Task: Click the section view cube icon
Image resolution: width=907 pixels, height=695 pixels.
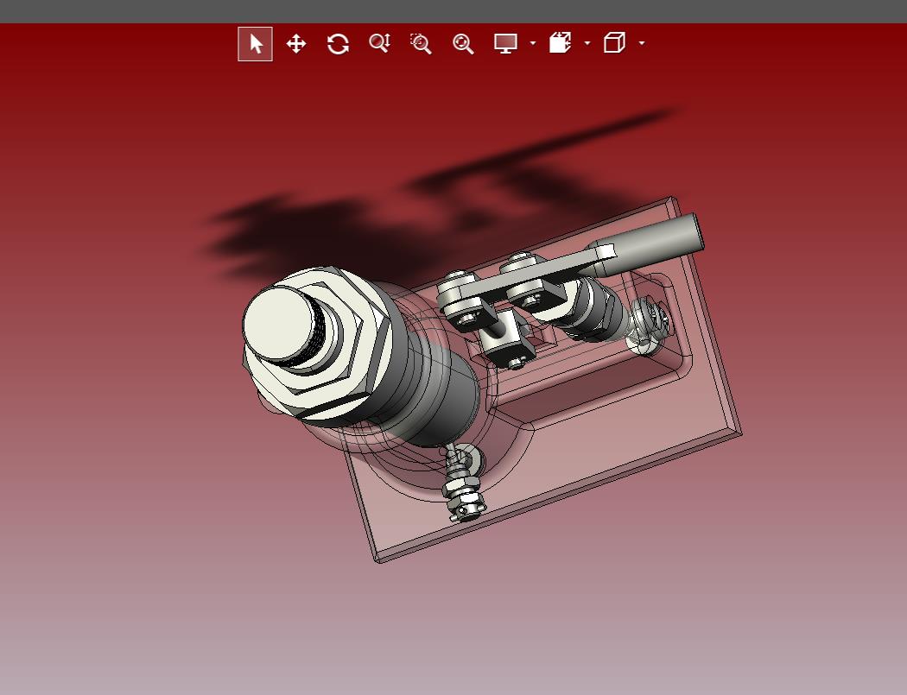Action: 560,43
